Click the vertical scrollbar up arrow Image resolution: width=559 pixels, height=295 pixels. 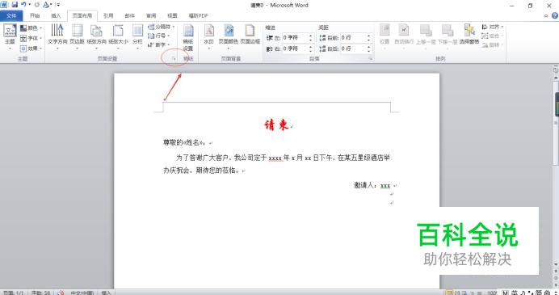tap(556, 78)
